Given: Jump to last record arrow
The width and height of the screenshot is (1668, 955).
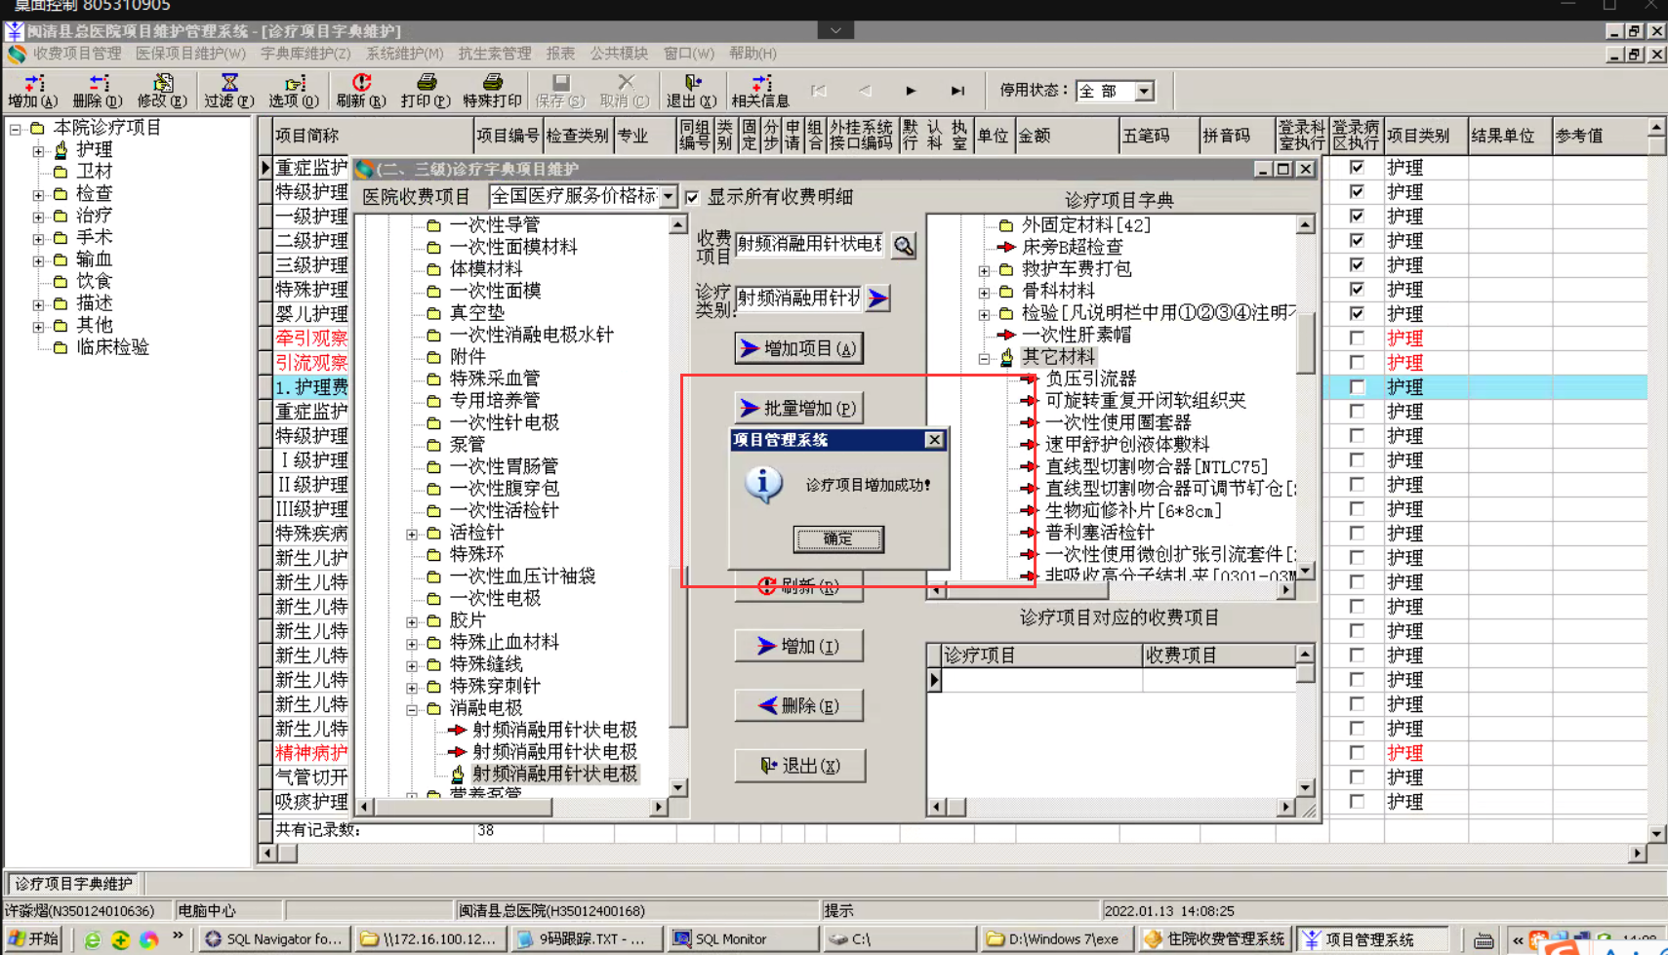Looking at the screenshot, I should coord(957,91).
